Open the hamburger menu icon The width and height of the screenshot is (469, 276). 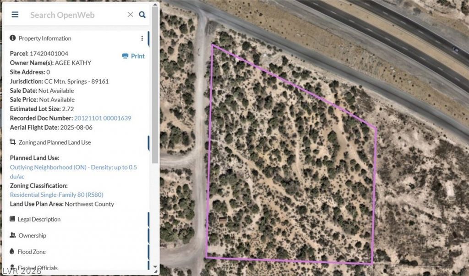click(15, 15)
